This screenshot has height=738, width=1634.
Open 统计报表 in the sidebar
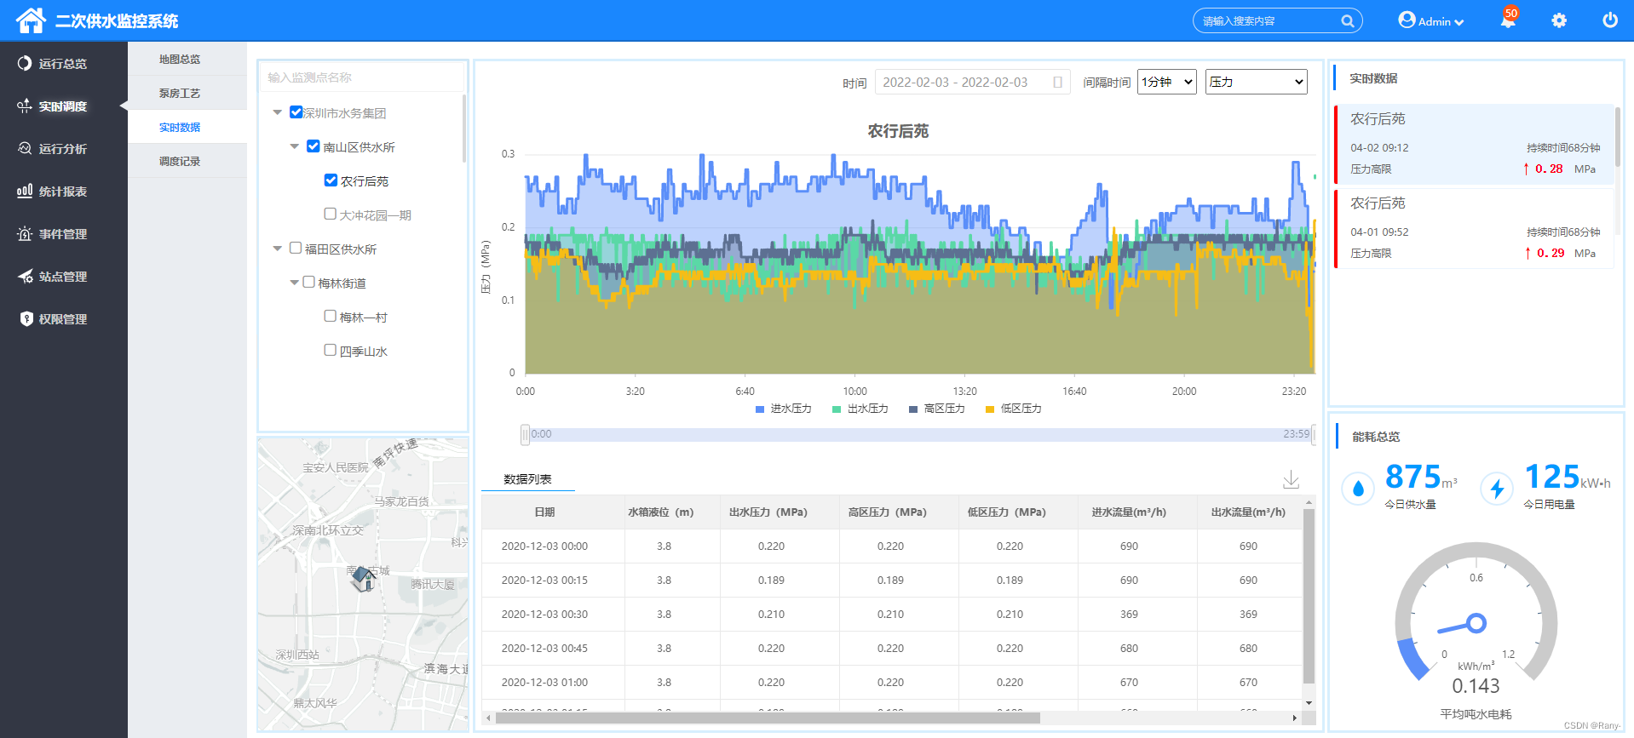click(x=63, y=192)
